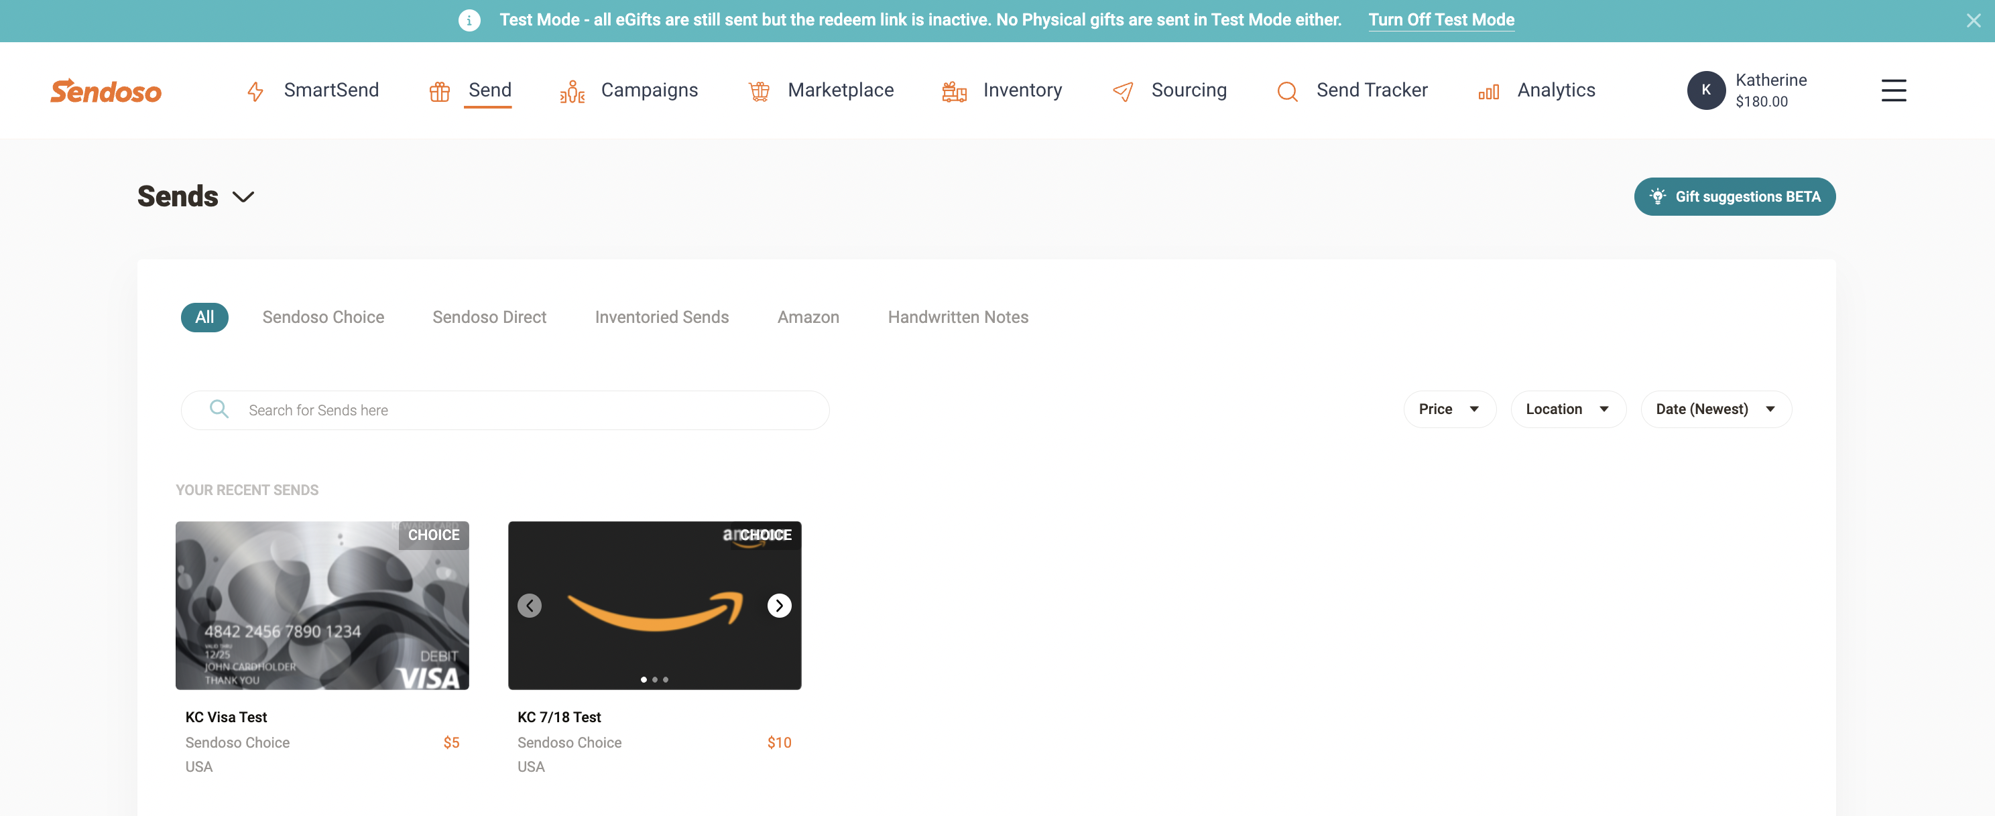
Task: Open the KC 7/18 Test Amazon thumbnail
Action: [x=654, y=605]
